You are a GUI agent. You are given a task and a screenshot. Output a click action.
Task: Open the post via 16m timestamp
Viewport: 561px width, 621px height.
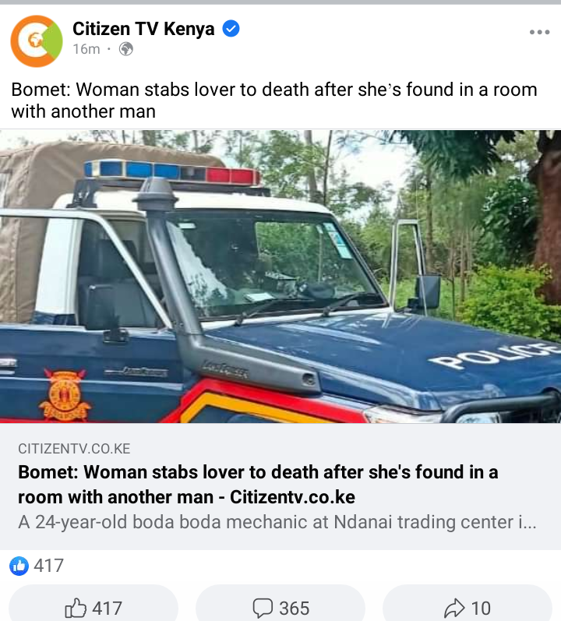(x=86, y=49)
